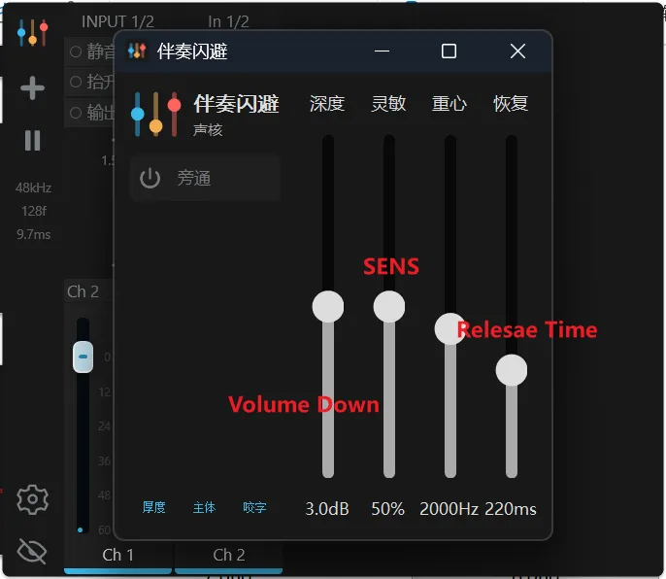The width and height of the screenshot is (666, 579).
Task: Click the 220ms release value
Action: click(x=511, y=509)
